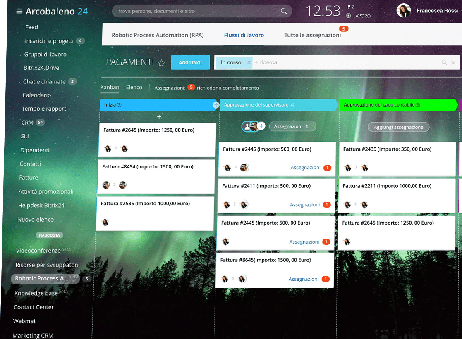Click the 4 counter badge on Incarichi e progetti
This screenshot has width=462, height=339.
coord(80,41)
